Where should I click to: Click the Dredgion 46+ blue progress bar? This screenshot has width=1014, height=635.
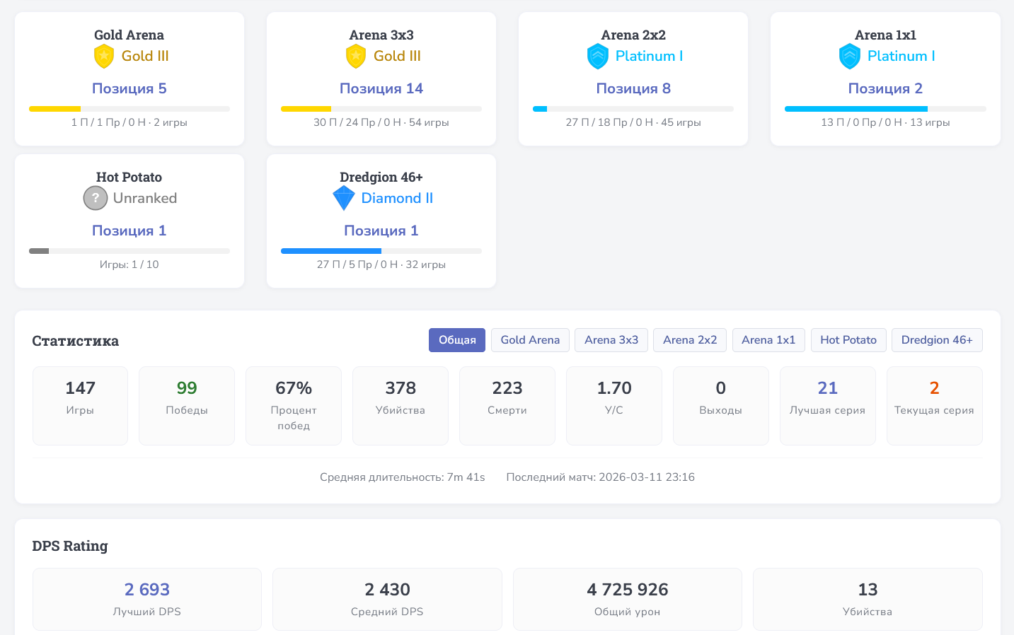tap(331, 251)
